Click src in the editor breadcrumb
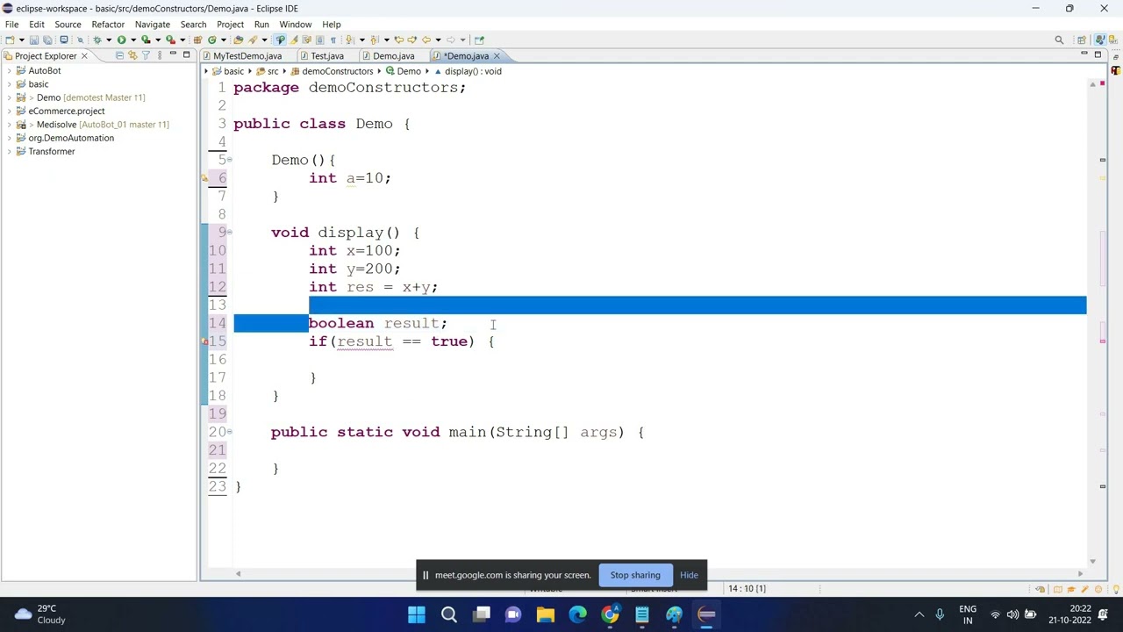This screenshot has height=632, width=1123. coord(273,71)
